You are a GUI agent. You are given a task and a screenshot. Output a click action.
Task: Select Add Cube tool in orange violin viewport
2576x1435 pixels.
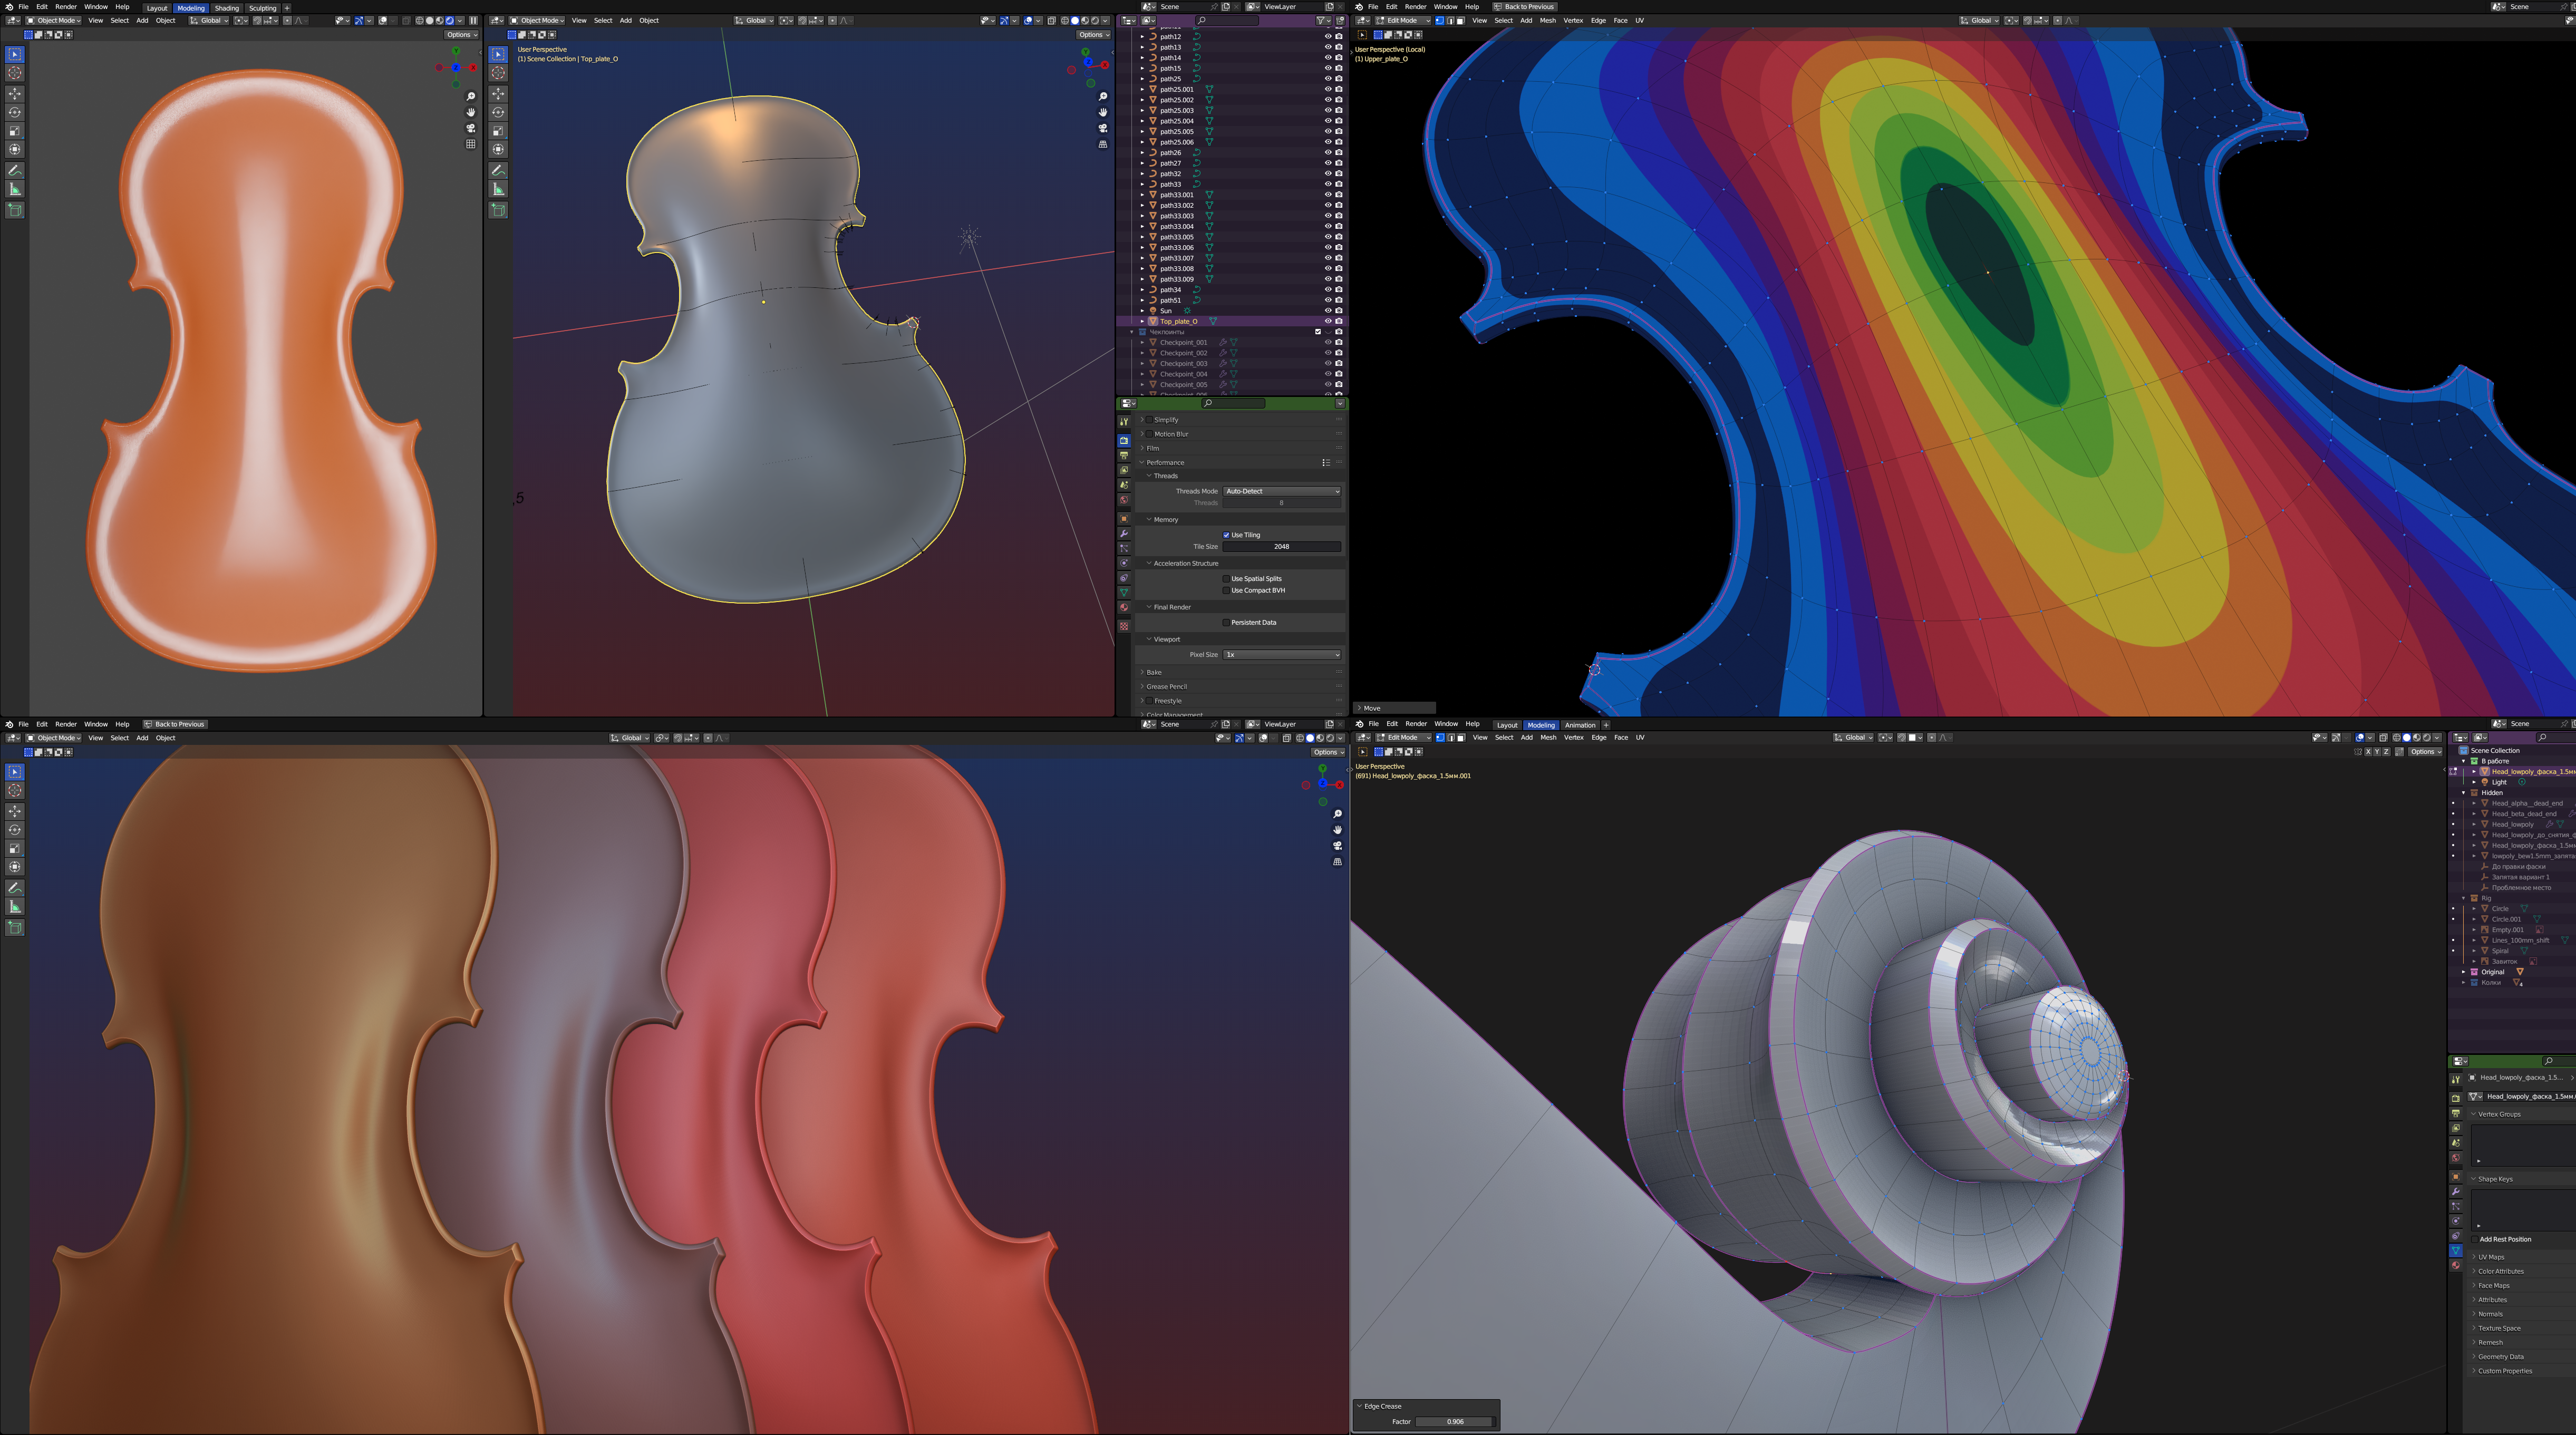(x=15, y=209)
